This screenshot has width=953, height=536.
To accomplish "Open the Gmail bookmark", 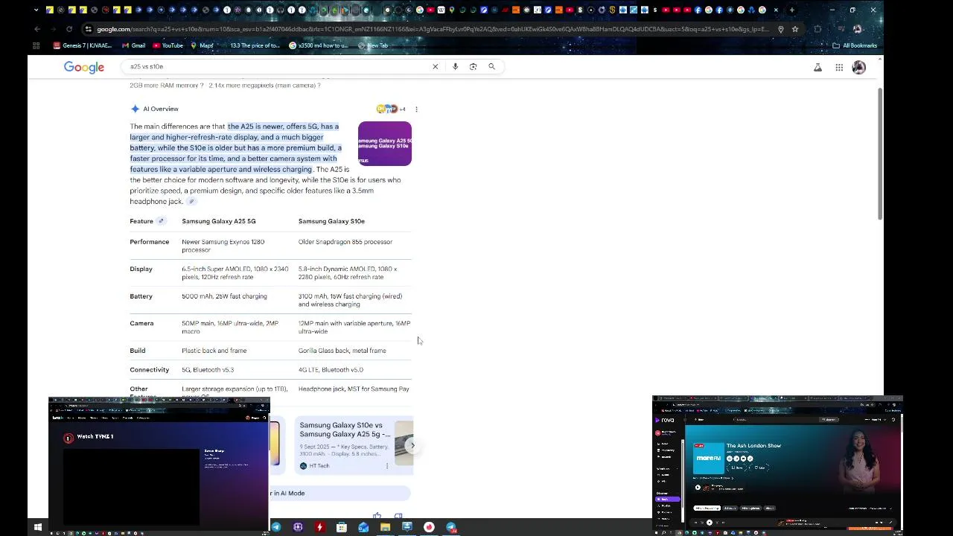I will pos(134,45).
